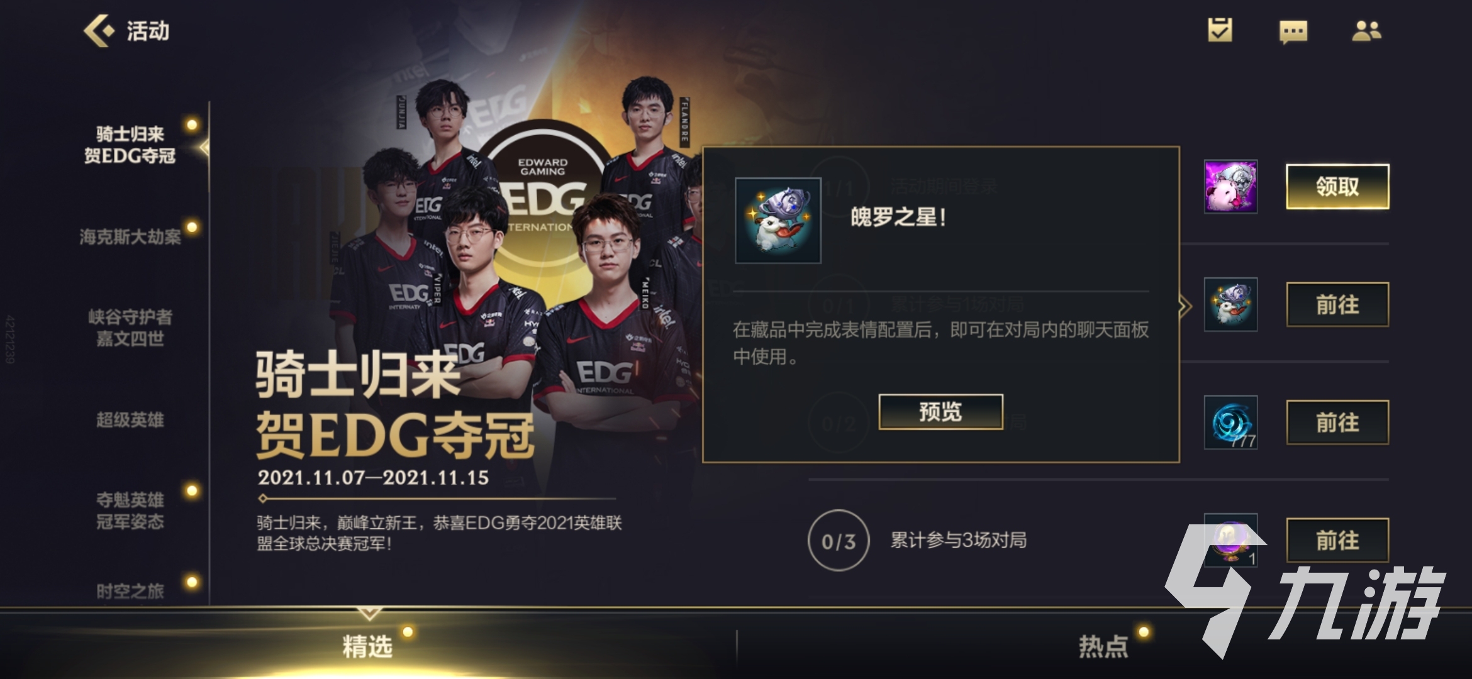This screenshot has height=679, width=1472.
Task: Tap the blue swirl 777 reward icon
Action: 1230,422
